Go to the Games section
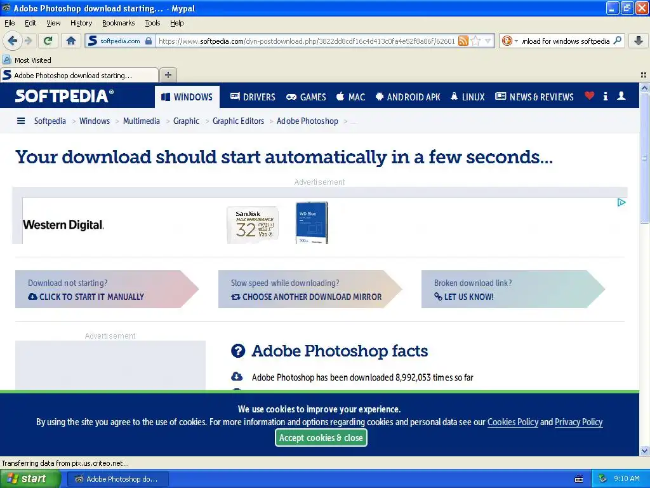Viewport: 650px width, 488px height. pyautogui.click(x=306, y=97)
